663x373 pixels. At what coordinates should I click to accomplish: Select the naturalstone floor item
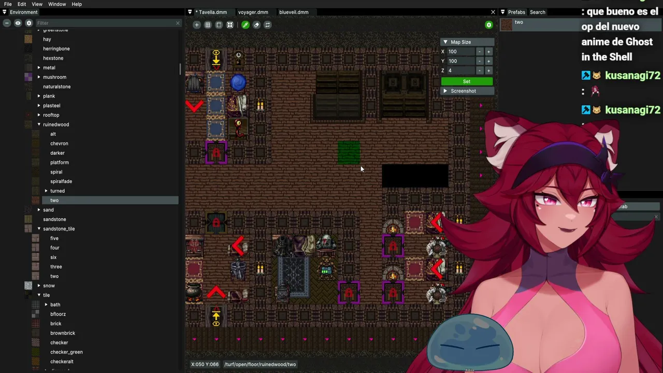point(57,87)
